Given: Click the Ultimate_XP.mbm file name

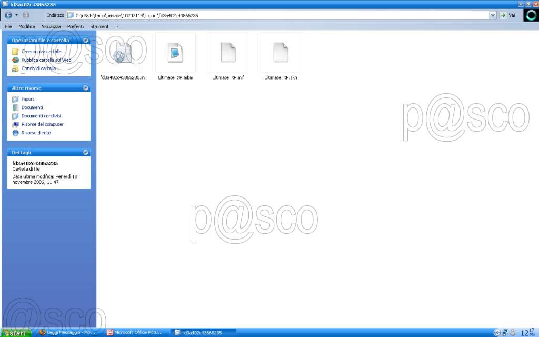Looking at the screenshot, I should click(x=175, y=77).
